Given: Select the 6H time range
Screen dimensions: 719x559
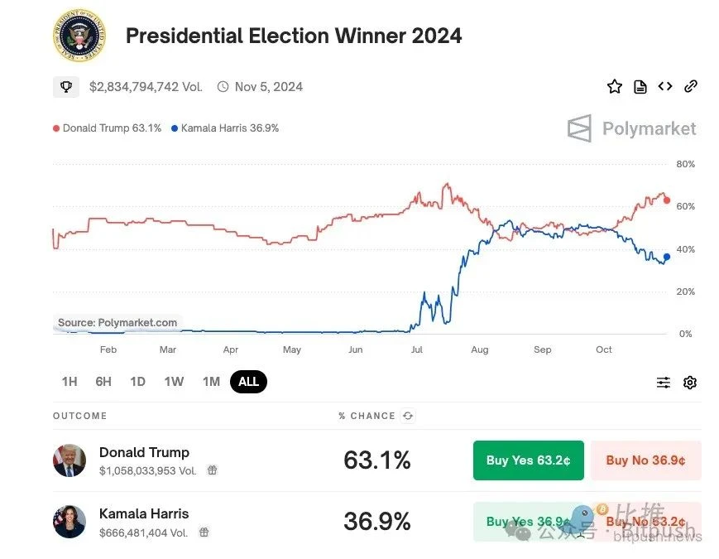Looking at the screenshot, I should pyautogui.click(x=103, y=382).
